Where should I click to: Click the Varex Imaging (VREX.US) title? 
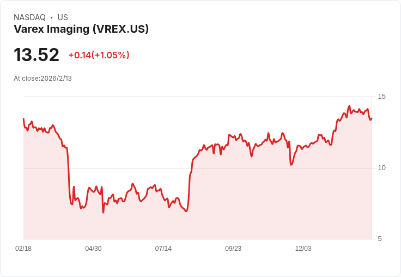[x=81, y=29]
